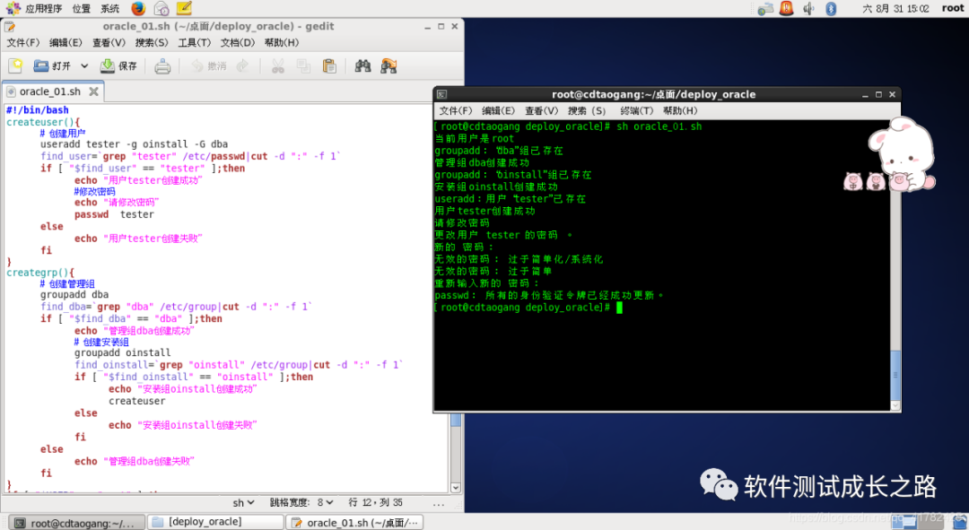
Task: Click "groupadd oinstall" line in script
Action: coord(122,352)
